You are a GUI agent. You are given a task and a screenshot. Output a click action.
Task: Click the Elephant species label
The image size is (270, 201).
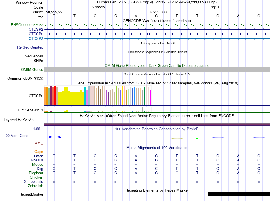click(x=36, y=173)
